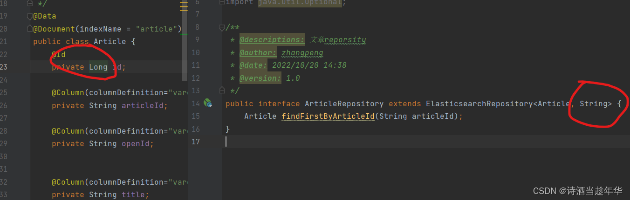Screen dimensions: 630x200
Task: Click the "@author:" Javadoc tag
Action: tap(258, 53)
